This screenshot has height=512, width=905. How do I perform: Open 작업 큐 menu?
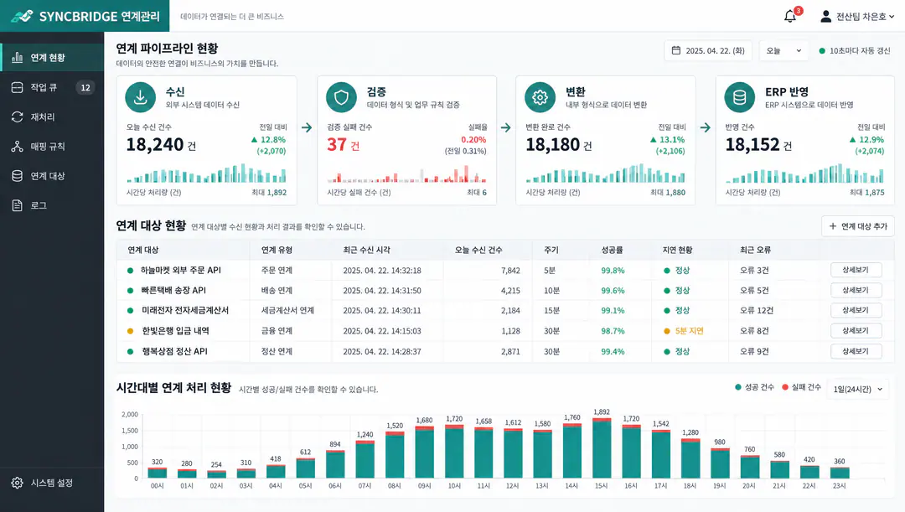(52, 87)
